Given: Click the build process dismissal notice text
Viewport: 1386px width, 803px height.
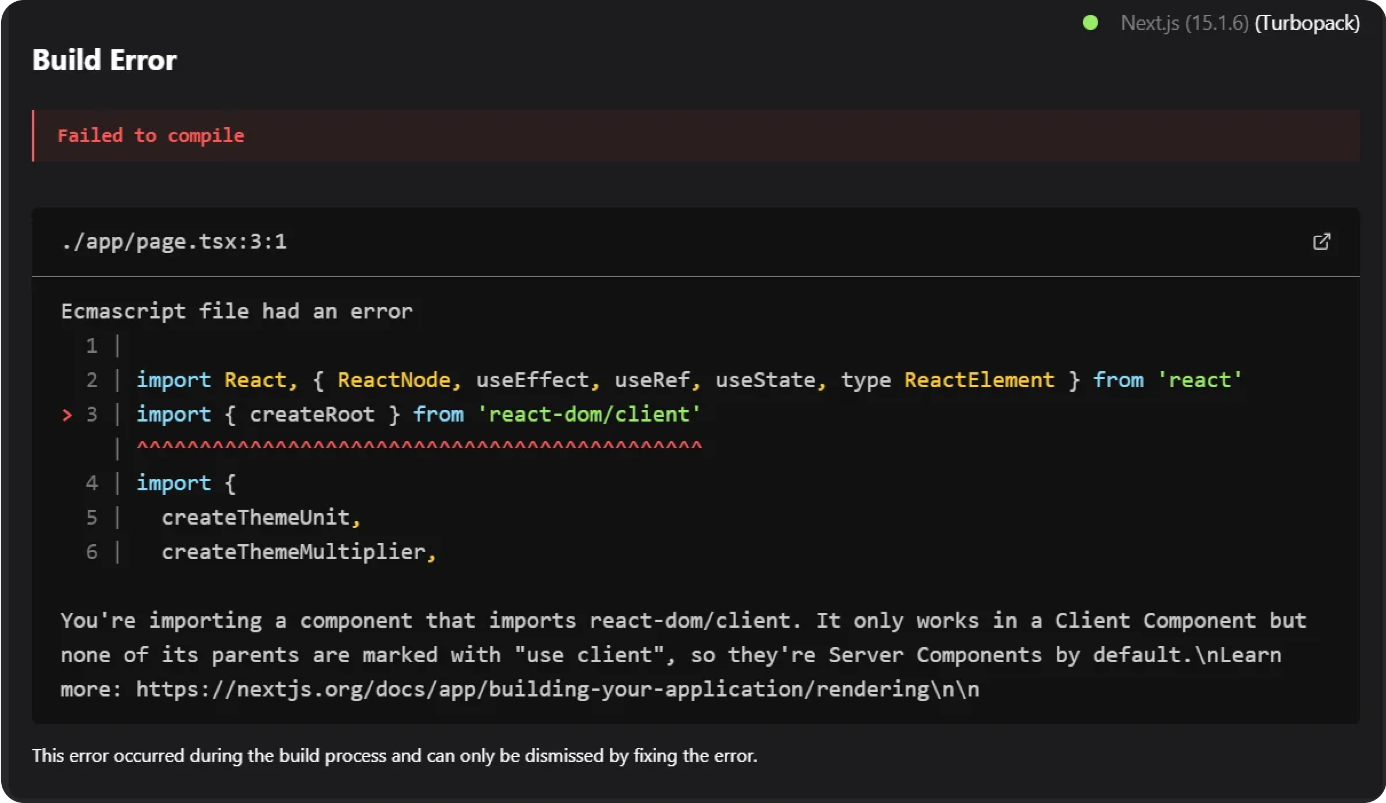Looking at the screenshot, I should point(394,755).
